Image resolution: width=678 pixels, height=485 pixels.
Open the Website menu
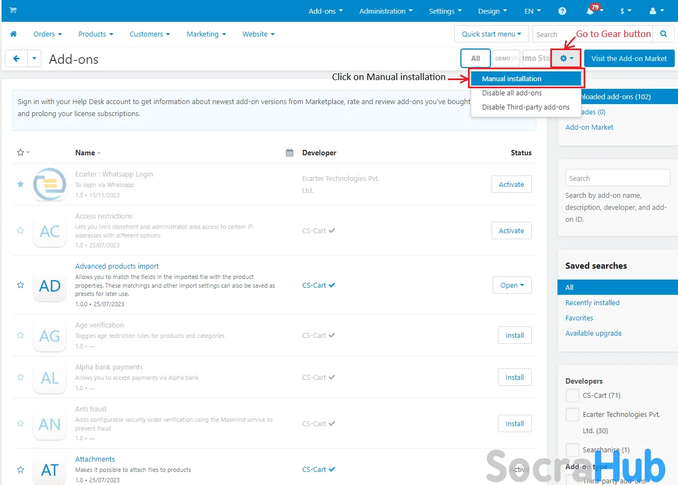(x=259, y=34)
